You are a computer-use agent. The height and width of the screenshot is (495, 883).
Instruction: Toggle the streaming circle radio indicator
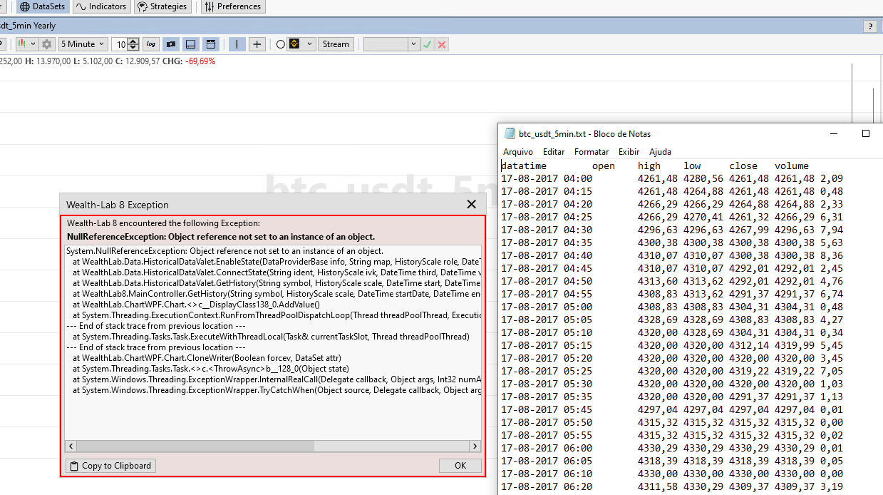coord(280,44)
